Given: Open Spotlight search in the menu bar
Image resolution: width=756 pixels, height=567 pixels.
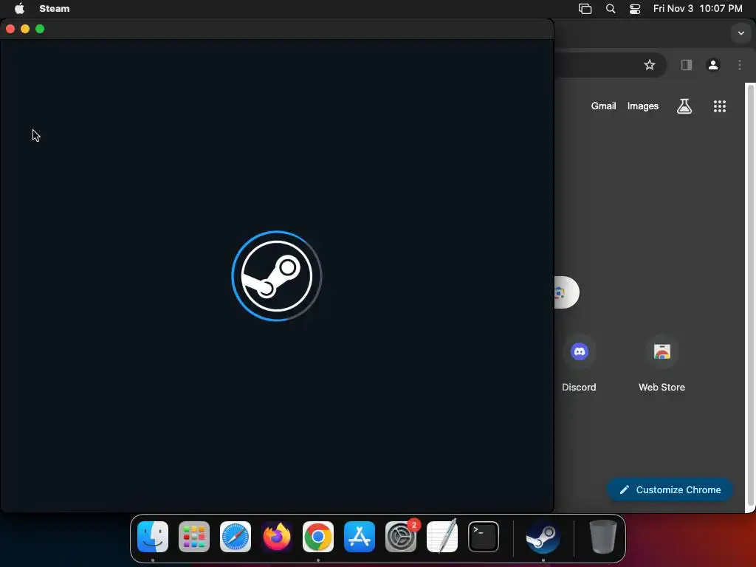Looking at the screenshot, I should (x=611, y=8).
